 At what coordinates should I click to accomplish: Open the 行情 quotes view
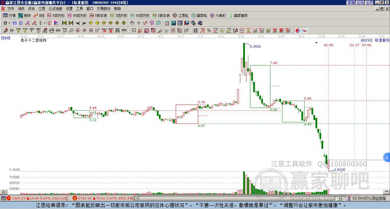[x=9, y=15]
